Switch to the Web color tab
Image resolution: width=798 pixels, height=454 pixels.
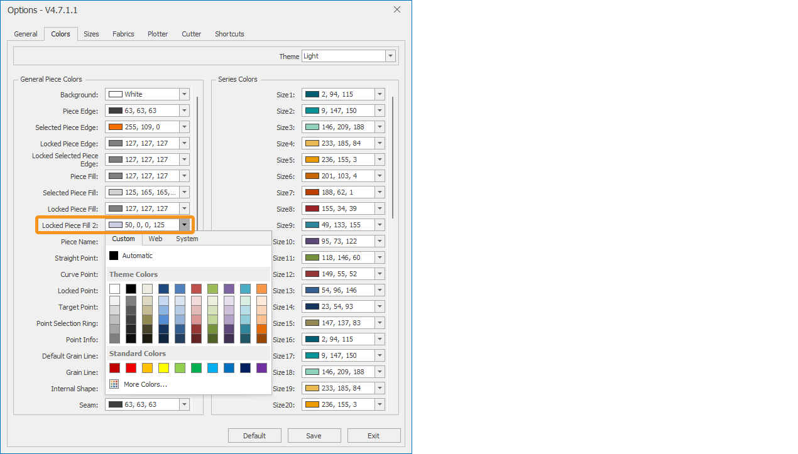155,239
